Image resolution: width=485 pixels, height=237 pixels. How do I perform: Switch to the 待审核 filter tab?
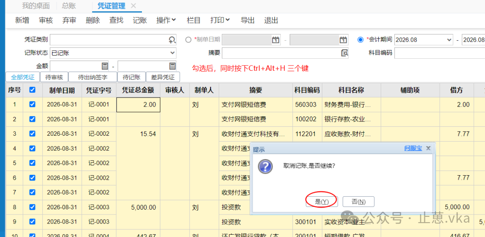54,77
